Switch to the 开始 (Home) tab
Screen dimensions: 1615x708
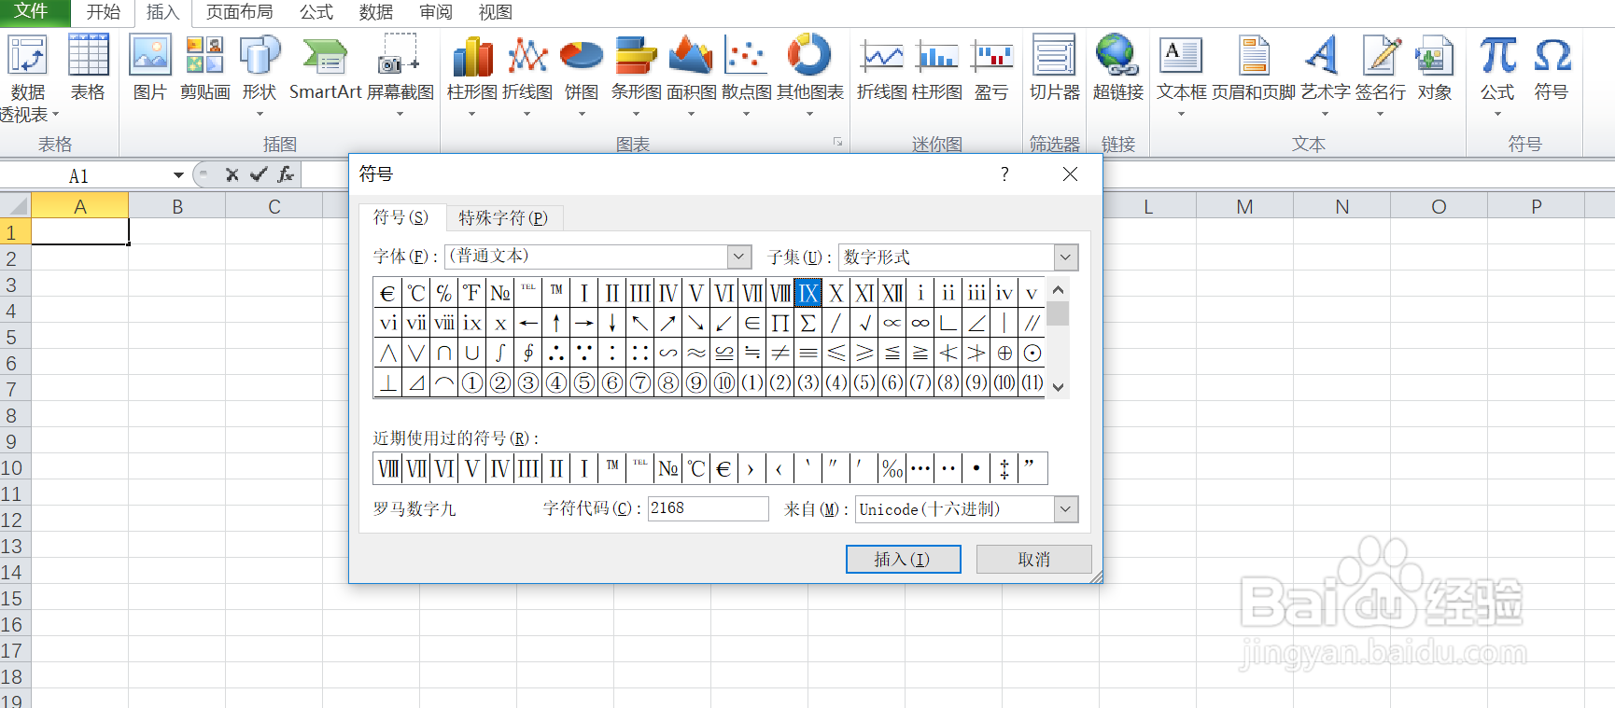pyautogui.click(x=104, y=12)
